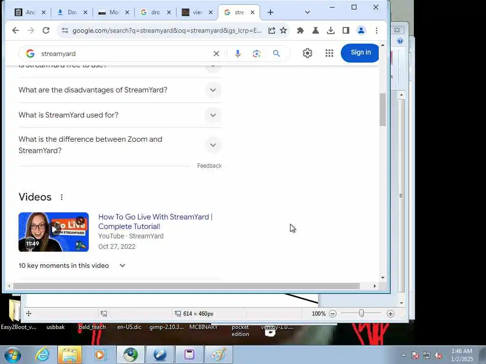Viewport: 486px width, 364px height.
Task: Open Google quick settings gear
Action: tap(307, 53)
